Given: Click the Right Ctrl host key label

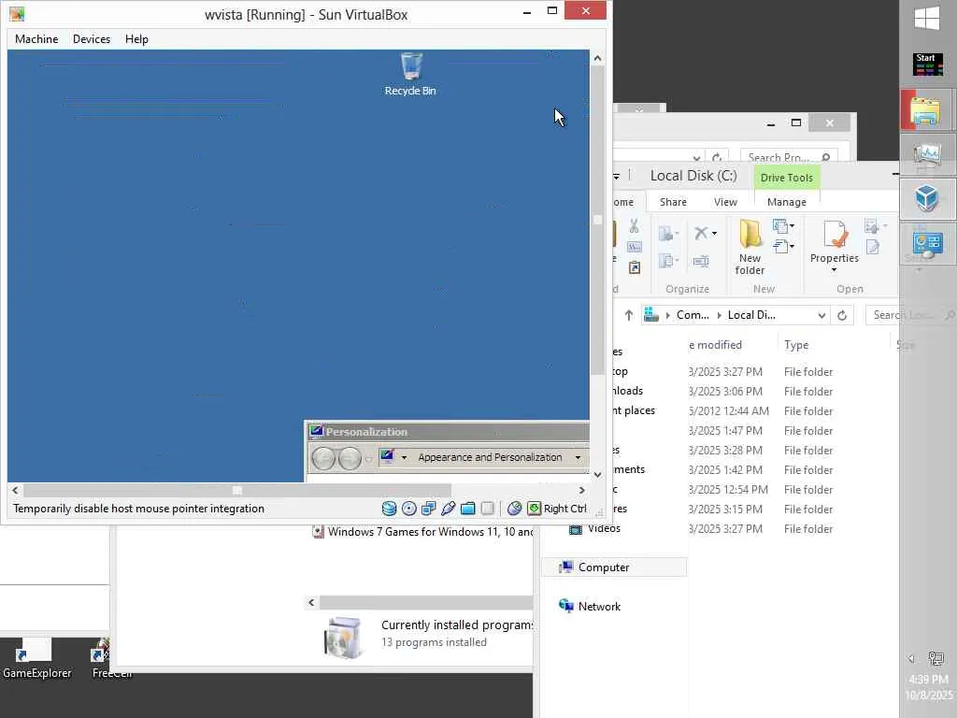Looking at the screenshot, I should (x=565, y=509).
